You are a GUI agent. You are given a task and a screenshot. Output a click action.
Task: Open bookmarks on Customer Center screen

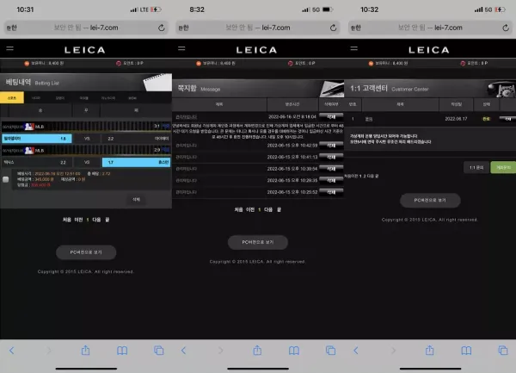point(466,351)
